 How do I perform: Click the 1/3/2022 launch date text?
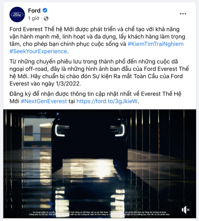click(x=68, y=84)
